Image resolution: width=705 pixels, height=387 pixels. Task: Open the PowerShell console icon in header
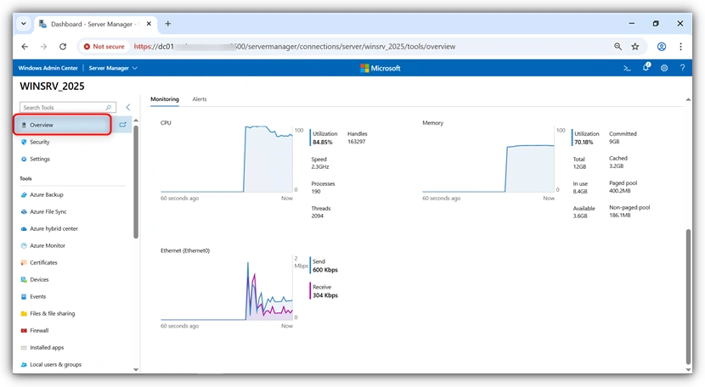(x=627, y=69)
